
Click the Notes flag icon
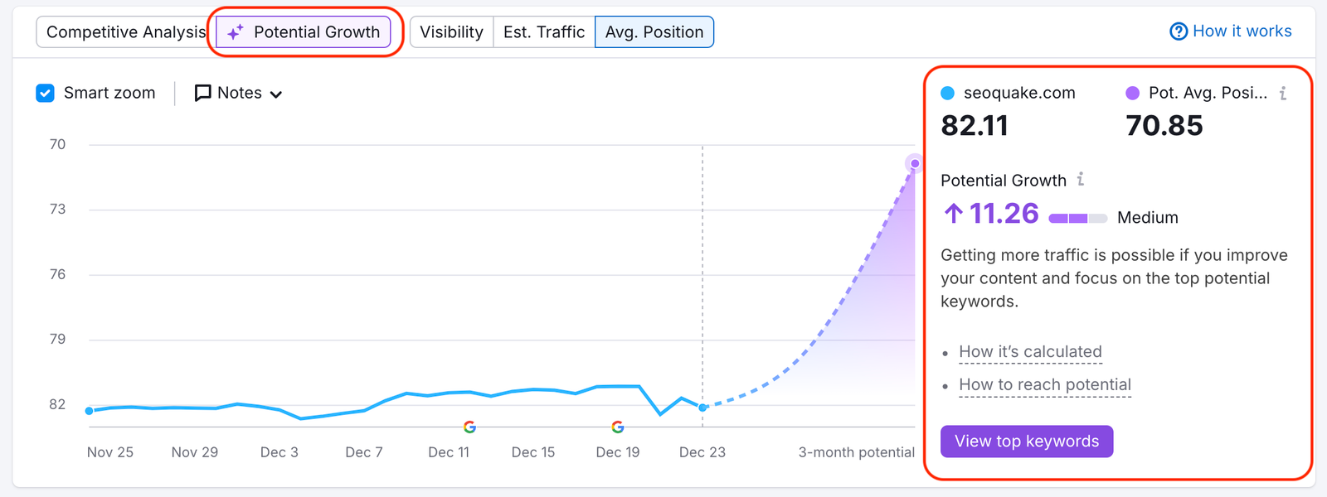pyautogui.click(x=202, y=93)
